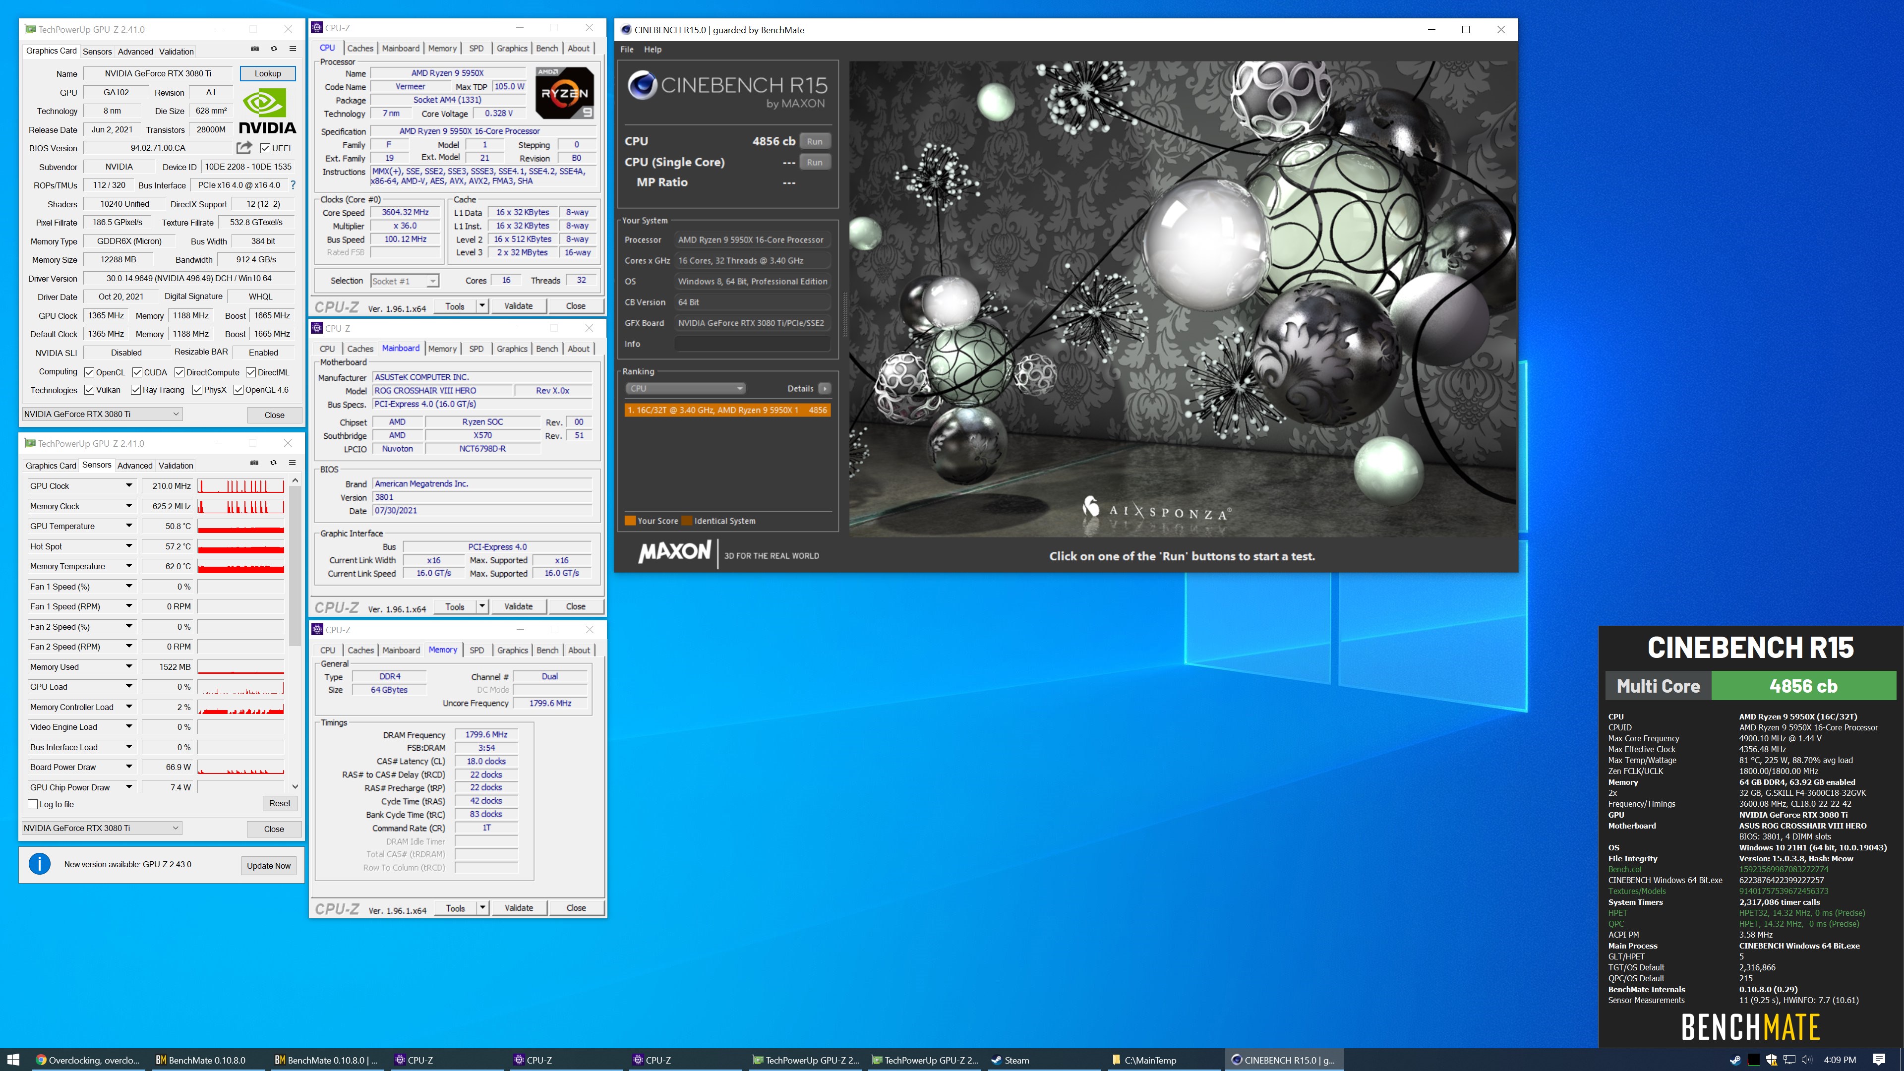Click the blue info icon beside update notice
Viewport: 1904px width, 1071px height.
click(x=39, y=863)
